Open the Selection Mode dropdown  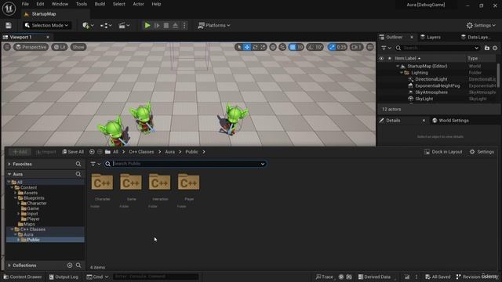(x=47, y=25)
